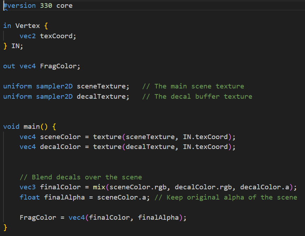Select FragColor in the out declaration

click(x=59, y=66)
